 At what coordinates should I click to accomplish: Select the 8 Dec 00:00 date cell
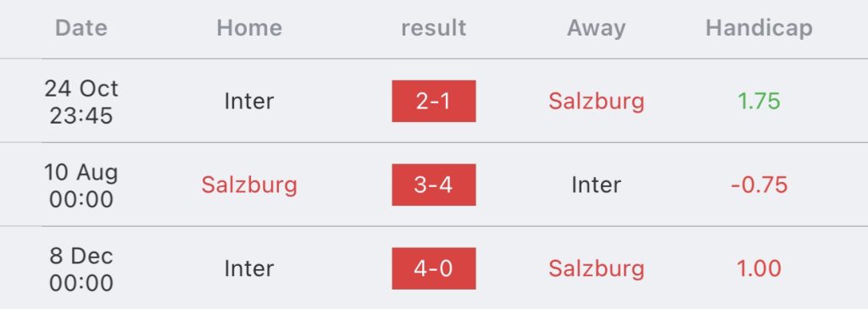click(x=81, y=268)
